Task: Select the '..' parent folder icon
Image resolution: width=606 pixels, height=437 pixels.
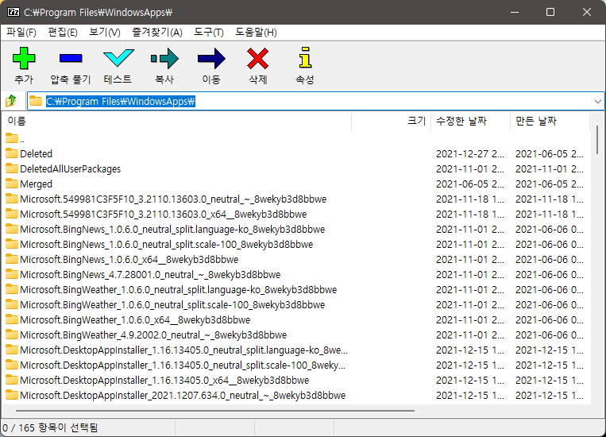Action: (x=12, y=138)
